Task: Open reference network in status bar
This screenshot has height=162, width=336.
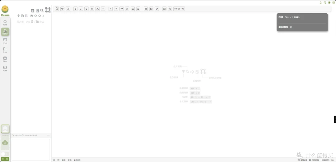Action: click(314, 160)
